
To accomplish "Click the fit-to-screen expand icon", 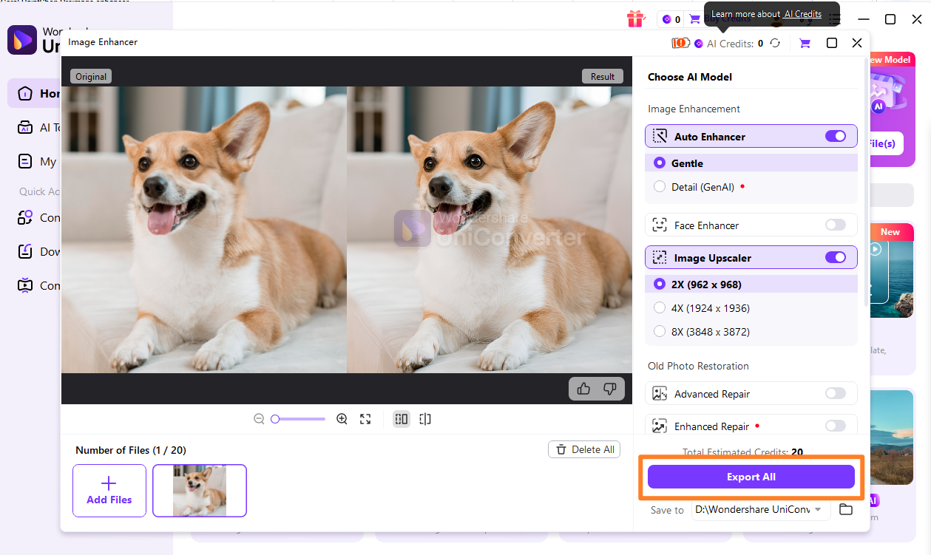I will [x=365, y=419].
